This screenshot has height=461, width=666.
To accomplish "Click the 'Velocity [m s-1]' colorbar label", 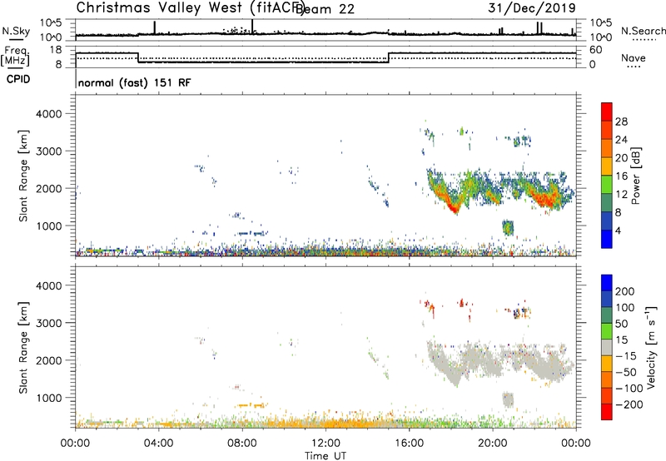I will click(x=651, y=347).
